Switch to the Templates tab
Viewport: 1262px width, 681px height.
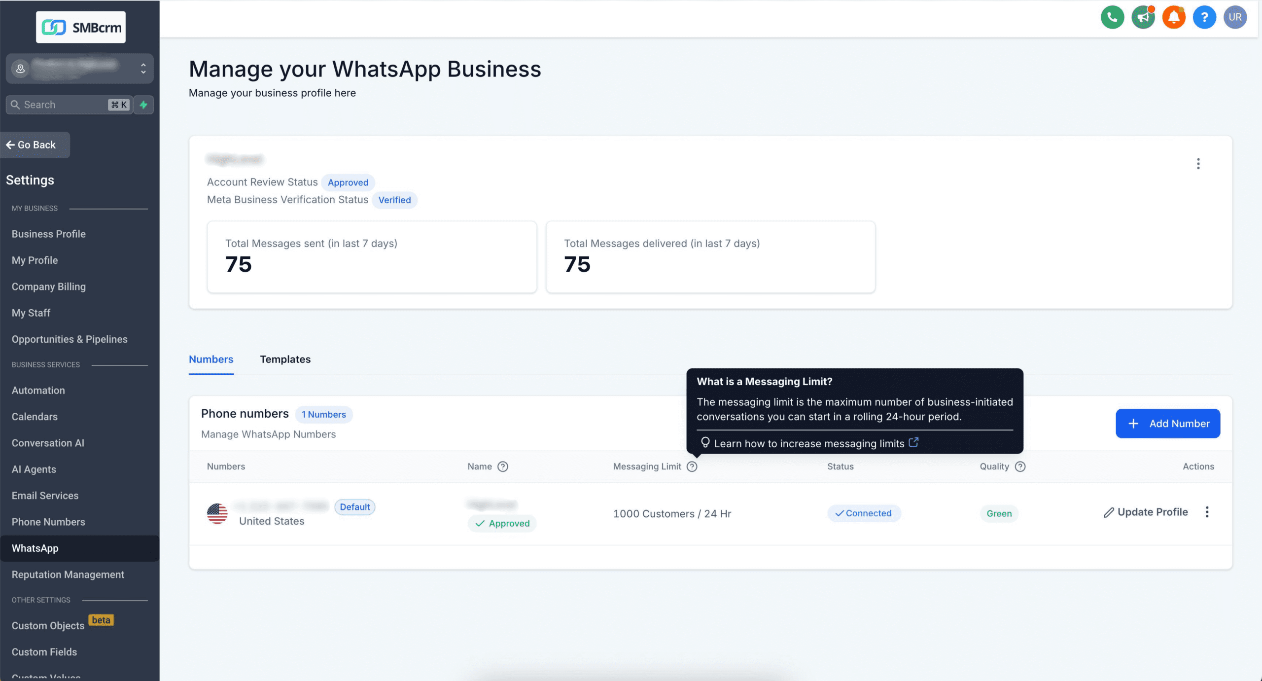click(285, 359)
